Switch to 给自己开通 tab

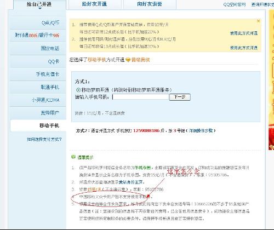coord(39,4)
